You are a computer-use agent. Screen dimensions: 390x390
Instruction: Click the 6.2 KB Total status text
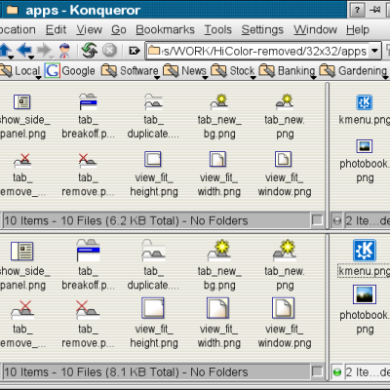click(x=126, y=220)
